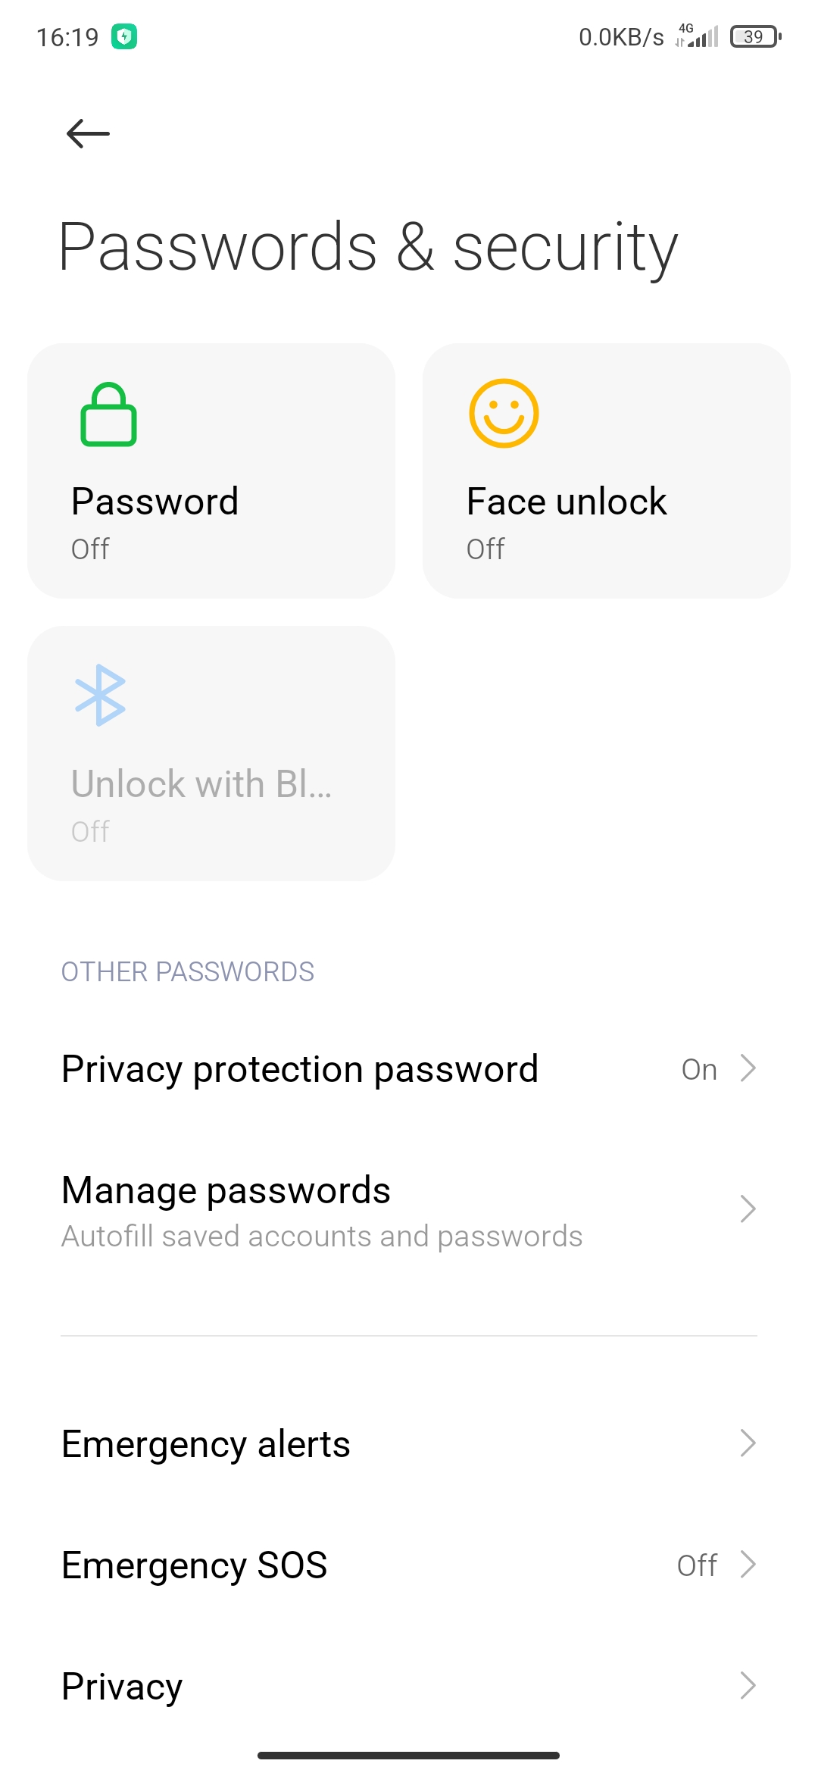This screenshot has width=818, height=1773.
Task: Open Manage passwords option
Action: coord(409,1210)
